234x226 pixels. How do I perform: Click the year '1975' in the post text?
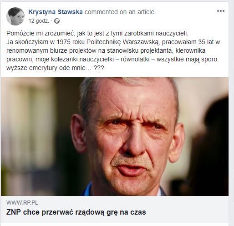click(x=63, y=42)
